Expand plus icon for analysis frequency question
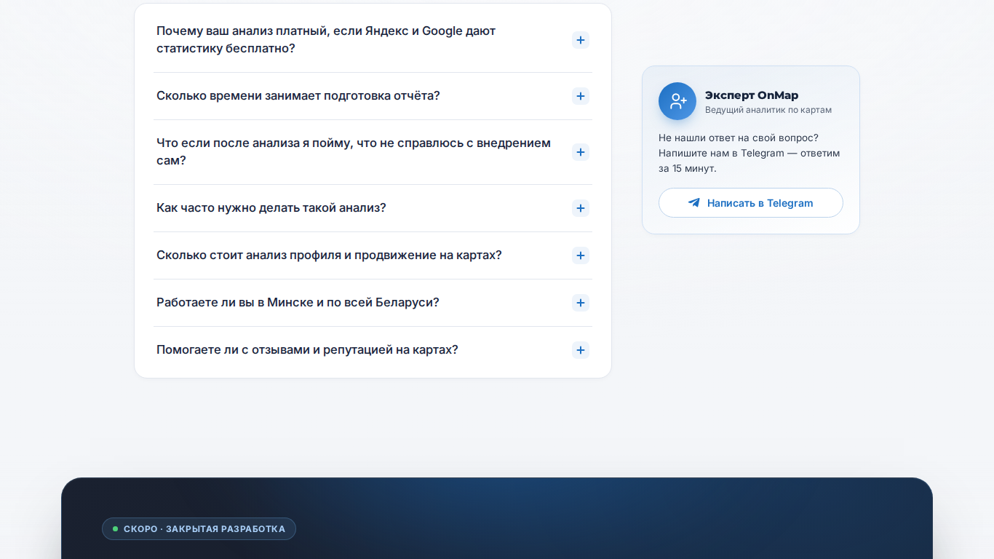Image resolution: width=994 pixels, height=559 pixels. 580,208
